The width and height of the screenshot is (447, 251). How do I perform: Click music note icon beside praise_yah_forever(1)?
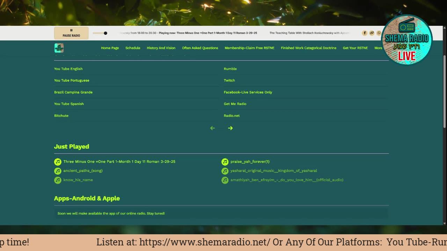(225, 161)
